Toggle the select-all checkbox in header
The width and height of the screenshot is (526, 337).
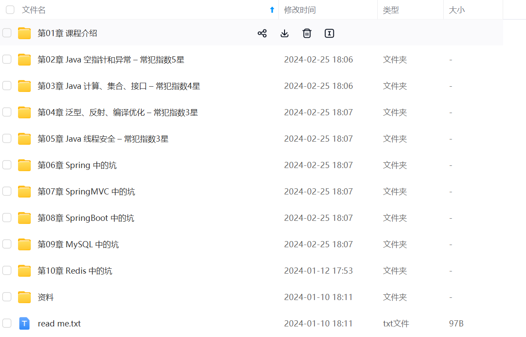pos(10,10)
